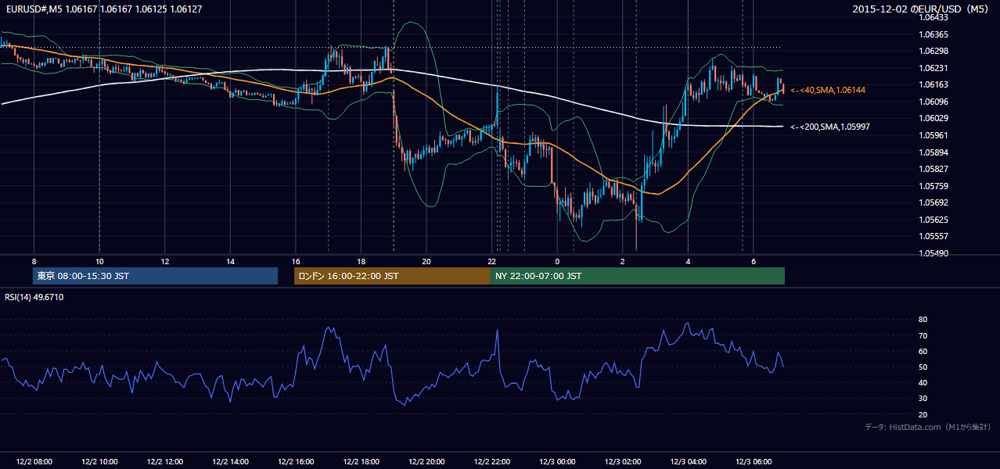Select the 12/2 14:00 bottom time label
The width and height of the screenshot is (1000, 469).
point(230,462)
